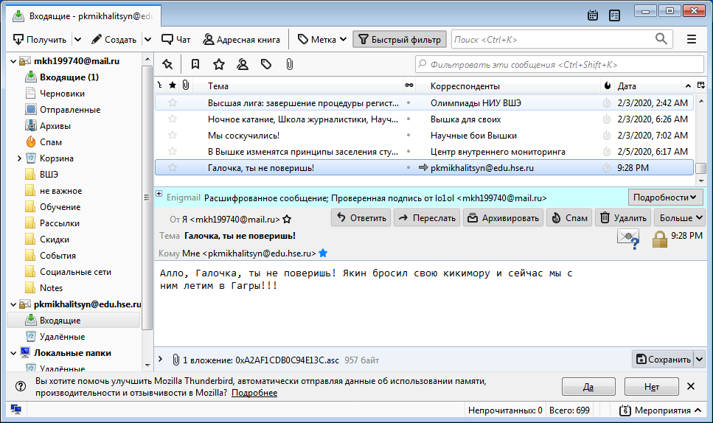Collapse the Локальные папки tree
This screenshot has width=713, height=423.
(13, 353)
